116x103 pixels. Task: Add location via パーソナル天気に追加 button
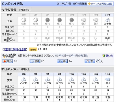[100, 4]
